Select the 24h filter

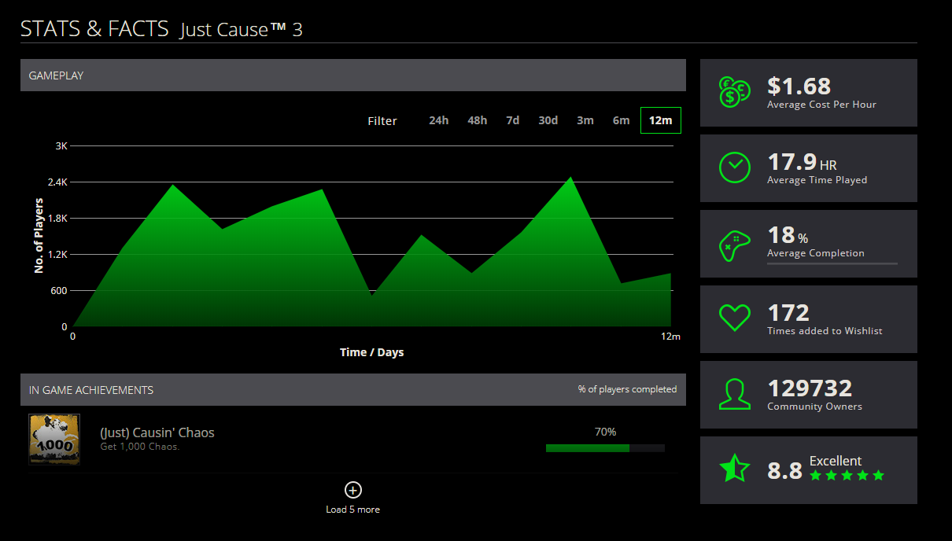[438, 120]
